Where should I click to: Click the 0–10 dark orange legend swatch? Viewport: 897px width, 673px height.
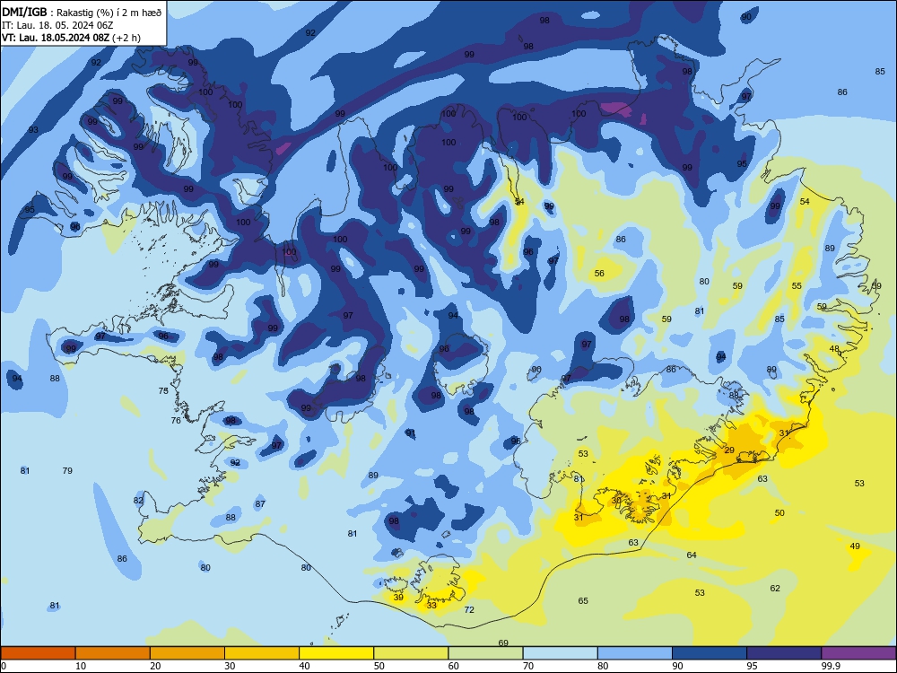point(38,653)
